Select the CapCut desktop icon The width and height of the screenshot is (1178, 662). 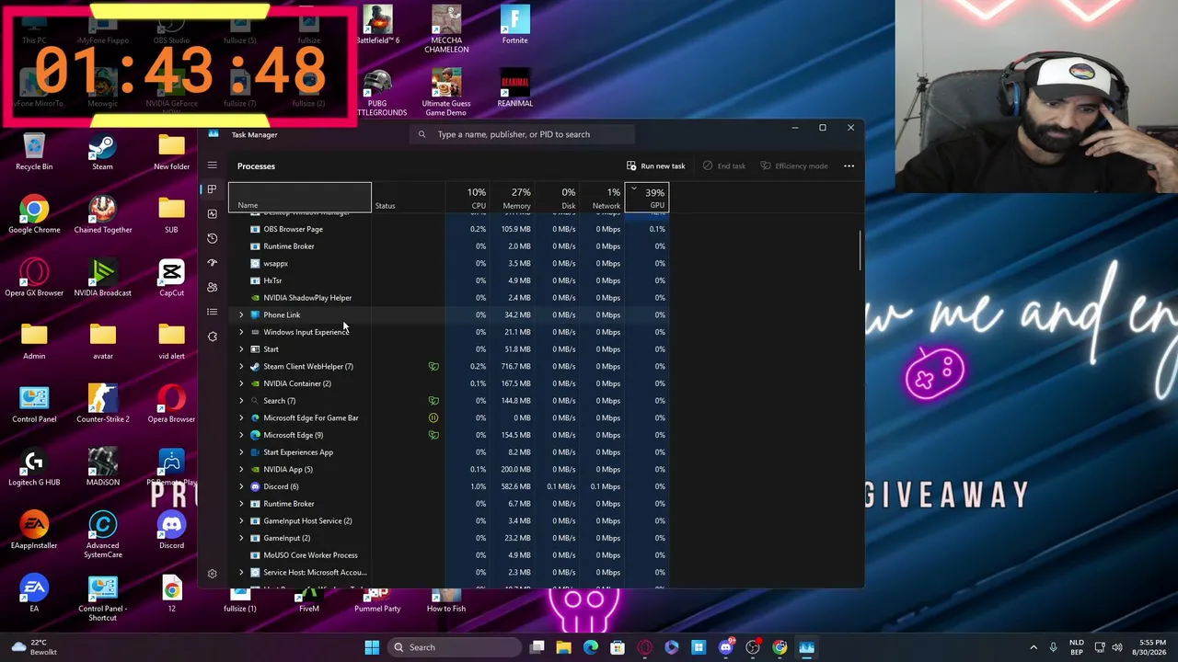[x=171, y=279]
